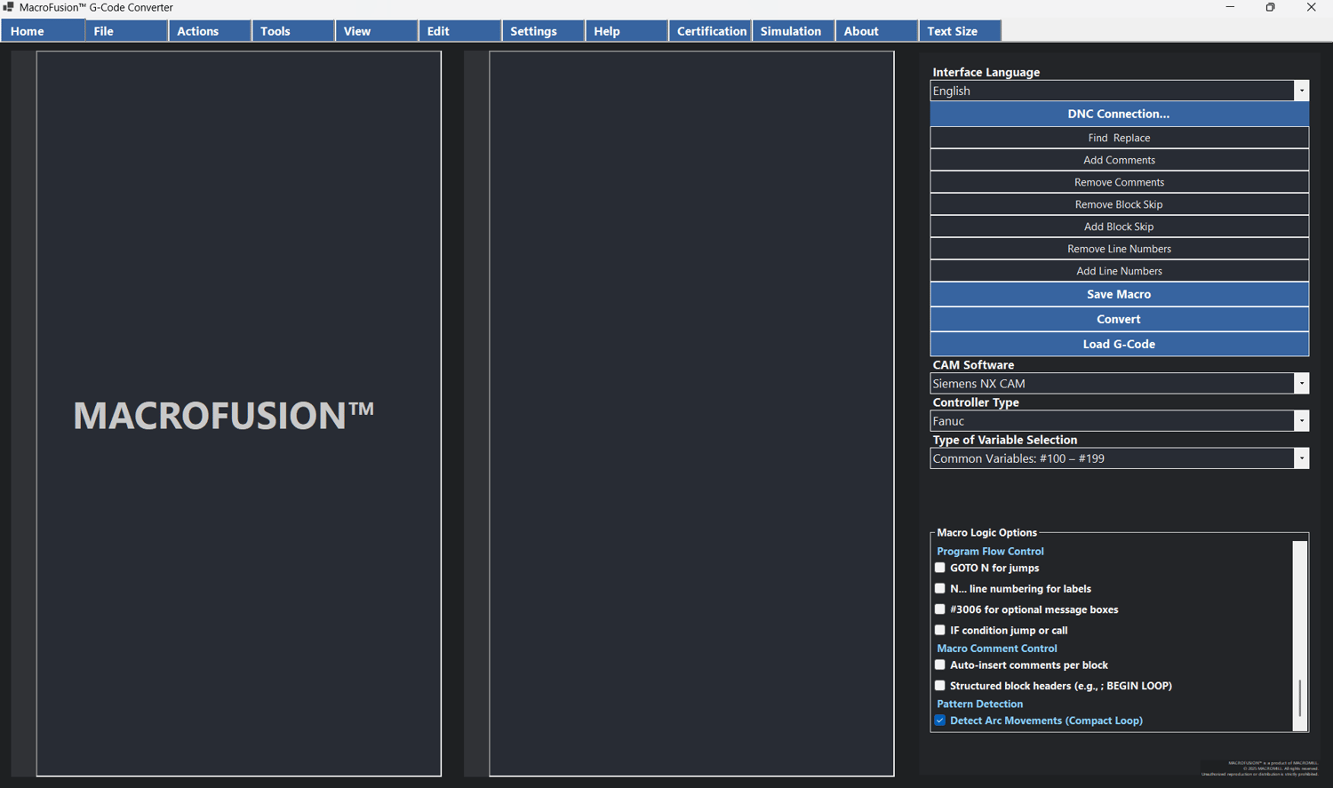Expand the Type of Variable Selection dropdown
The height and width of the screenshot is (788, 1333).
[x=1301, y=458]
